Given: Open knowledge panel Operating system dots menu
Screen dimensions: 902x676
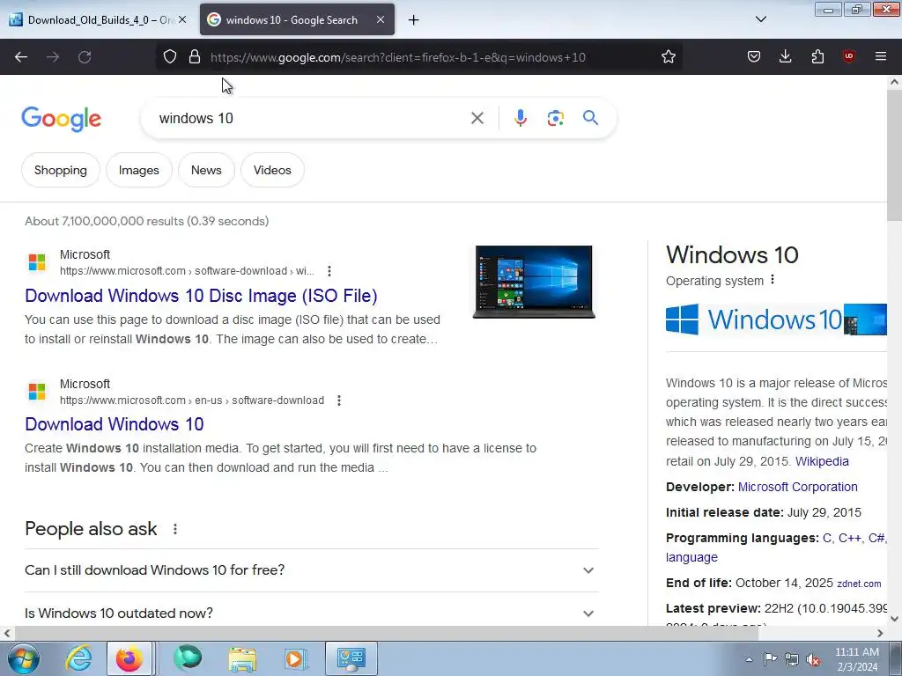Looking at the screenshot, I should [773, 280].
